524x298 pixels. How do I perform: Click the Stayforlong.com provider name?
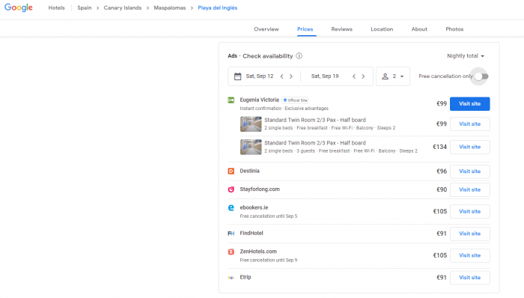260,189
